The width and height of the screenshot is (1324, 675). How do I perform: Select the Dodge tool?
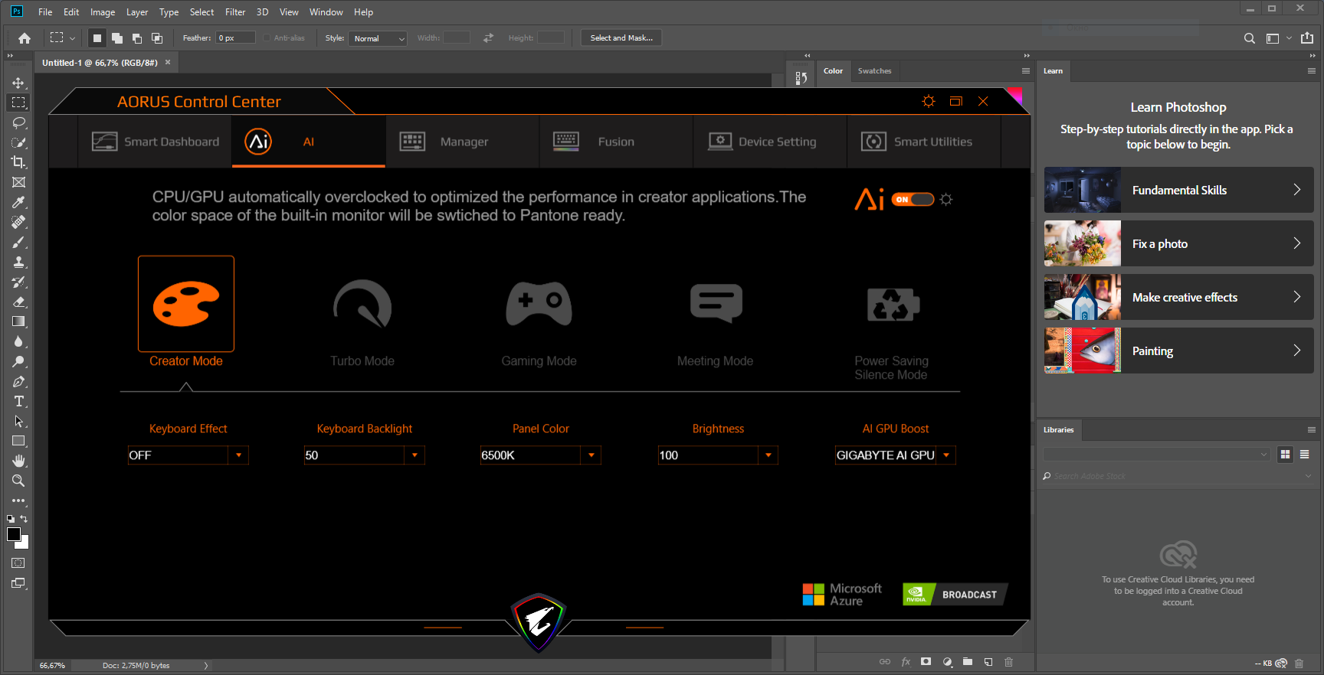[x=18, y=361]
